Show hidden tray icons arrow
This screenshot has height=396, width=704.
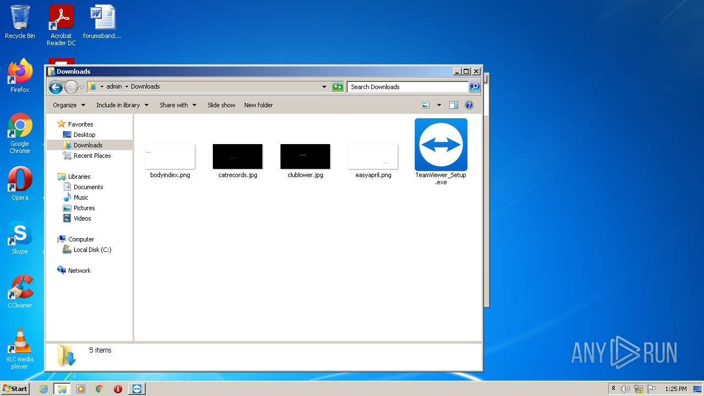[x=613, y=389]
